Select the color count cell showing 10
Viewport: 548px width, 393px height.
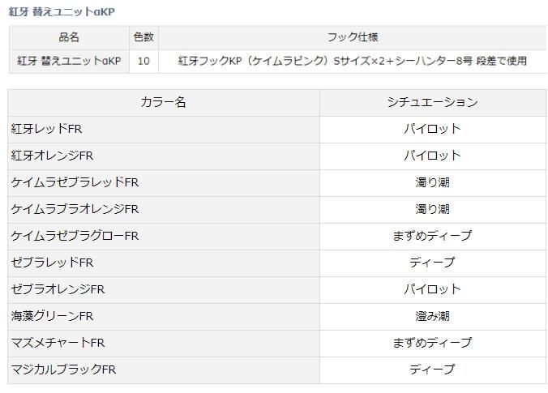tap(143, 61)
